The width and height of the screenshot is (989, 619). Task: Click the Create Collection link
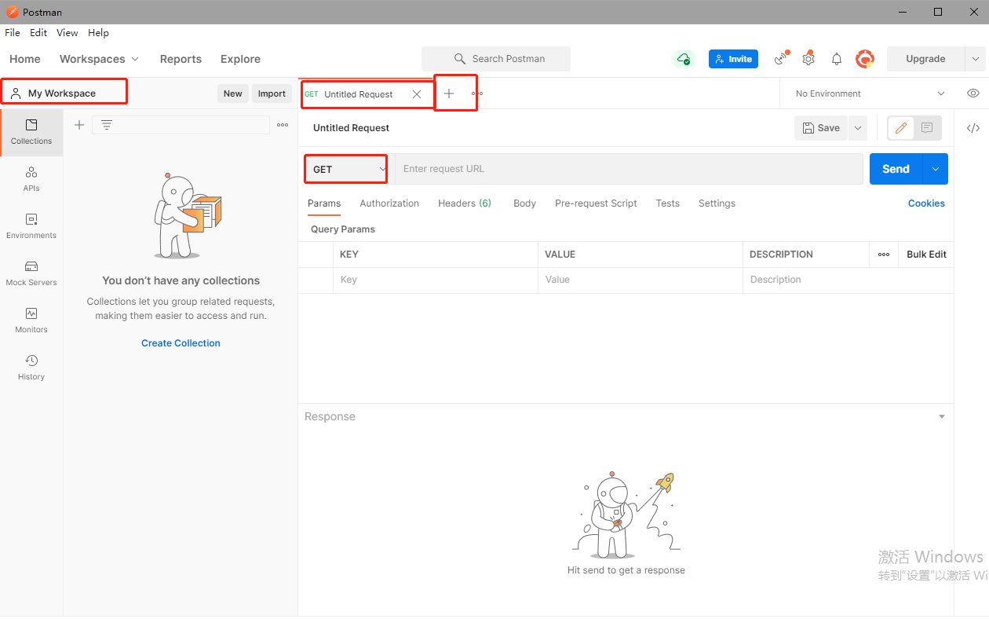click(181, 343)
